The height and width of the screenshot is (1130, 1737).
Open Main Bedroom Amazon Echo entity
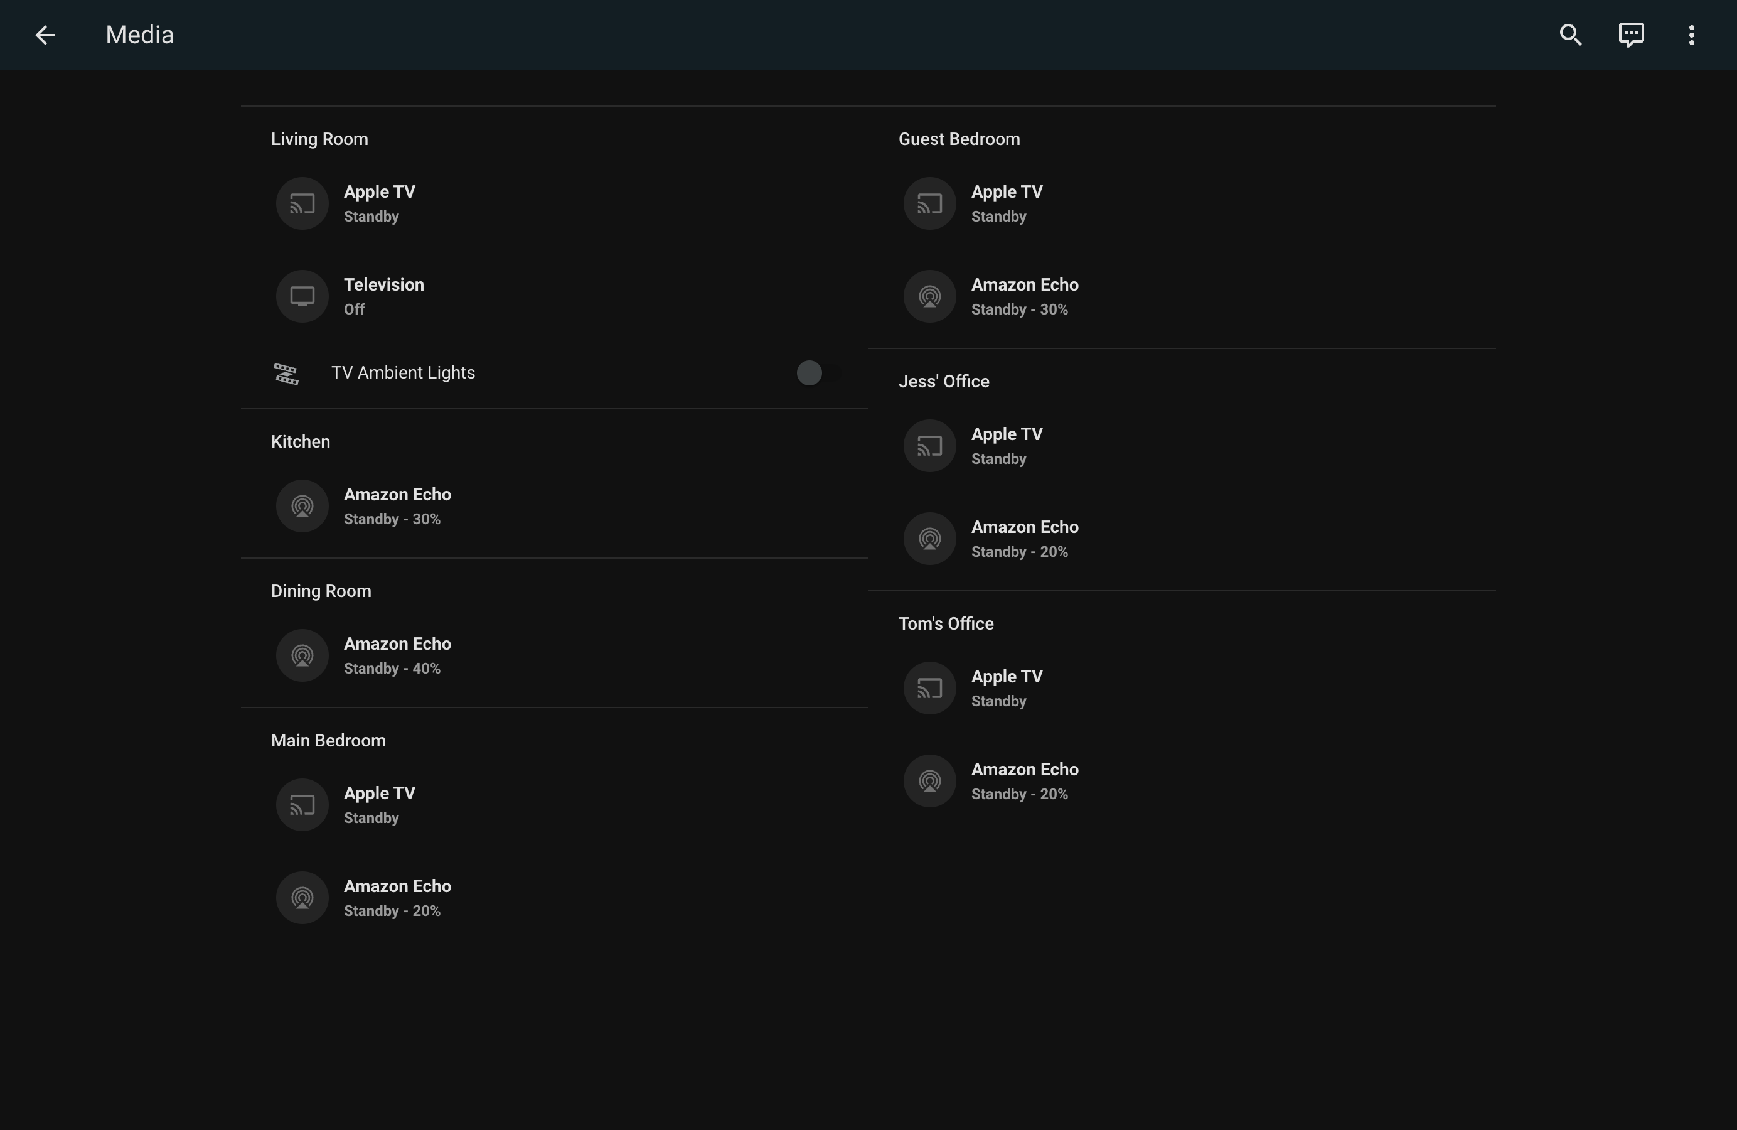[x=397, y=886]
